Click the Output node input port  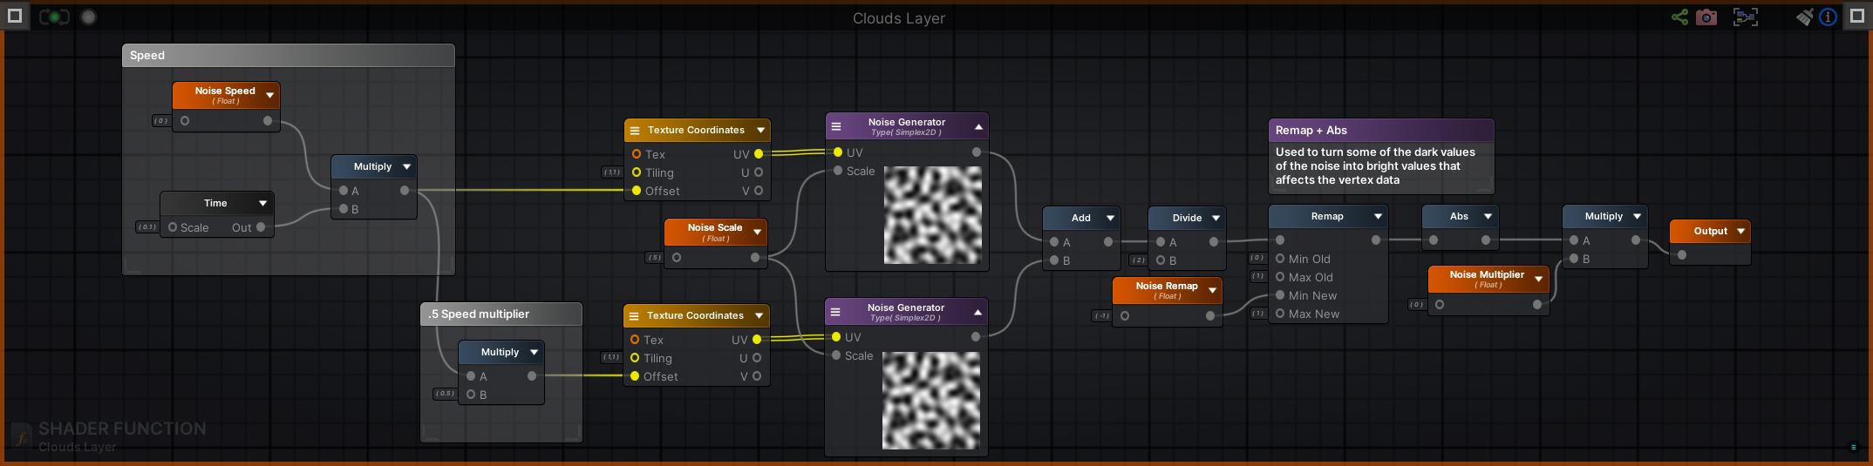click(1682, 255)
